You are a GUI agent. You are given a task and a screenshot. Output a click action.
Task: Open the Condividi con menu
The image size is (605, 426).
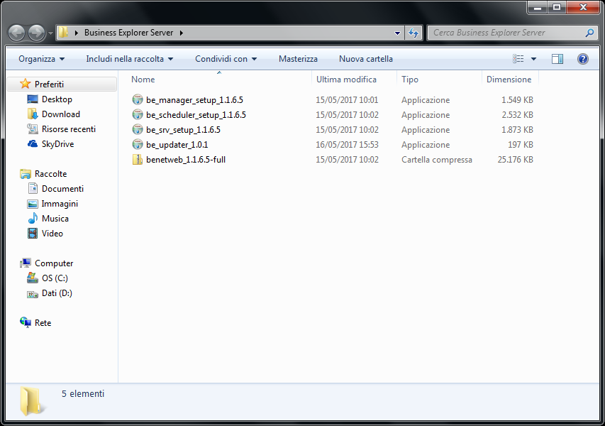coord(226,59)
